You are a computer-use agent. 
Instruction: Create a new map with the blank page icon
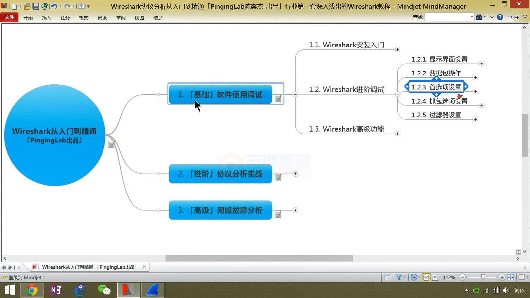tap(14, 6)
